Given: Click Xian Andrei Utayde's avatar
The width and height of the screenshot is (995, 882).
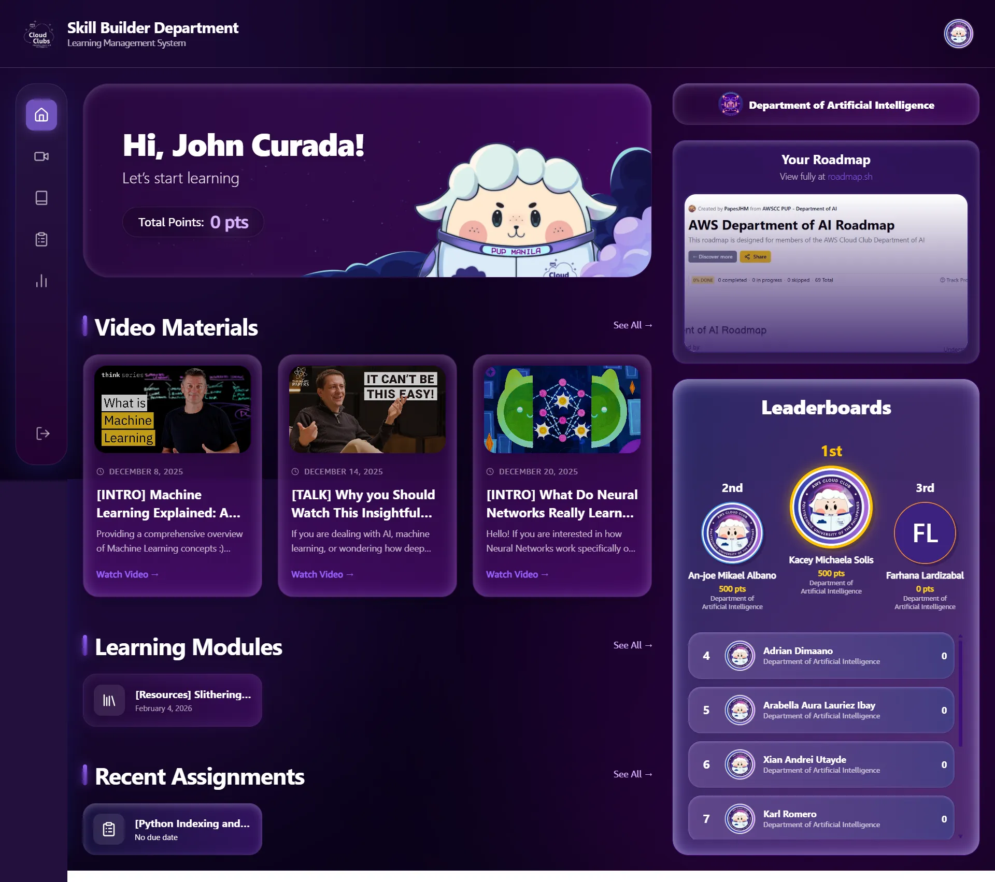Looking at the screenshot, I should (x=740, y=764).
